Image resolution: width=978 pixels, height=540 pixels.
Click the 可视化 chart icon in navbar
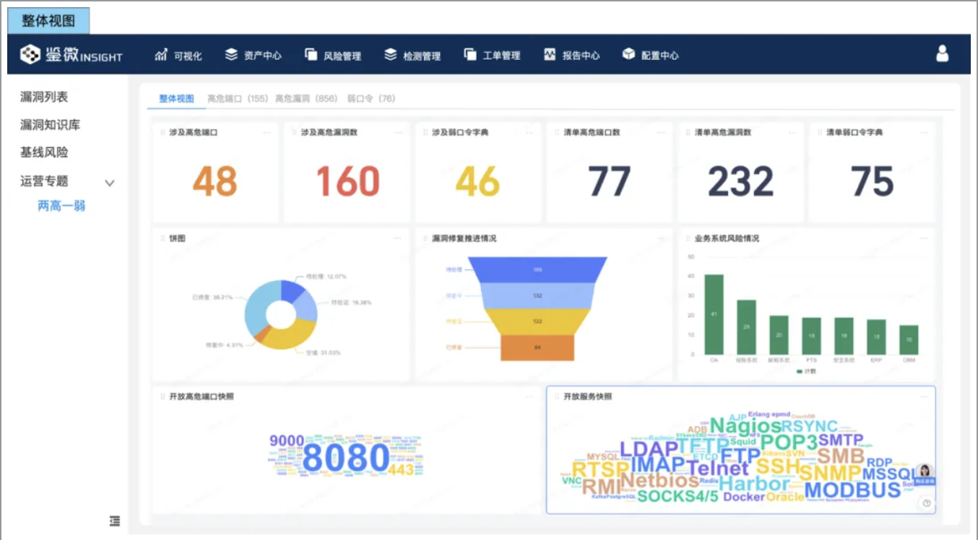(x=161, y=55)
